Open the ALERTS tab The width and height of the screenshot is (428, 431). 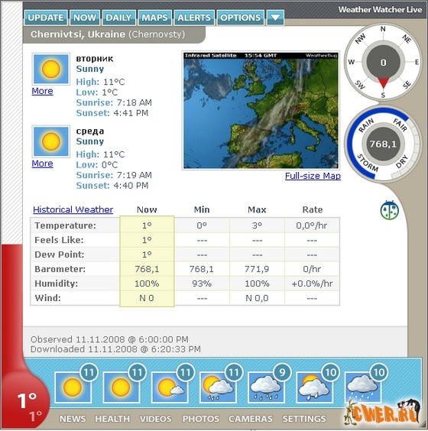(x=194, y=18)
